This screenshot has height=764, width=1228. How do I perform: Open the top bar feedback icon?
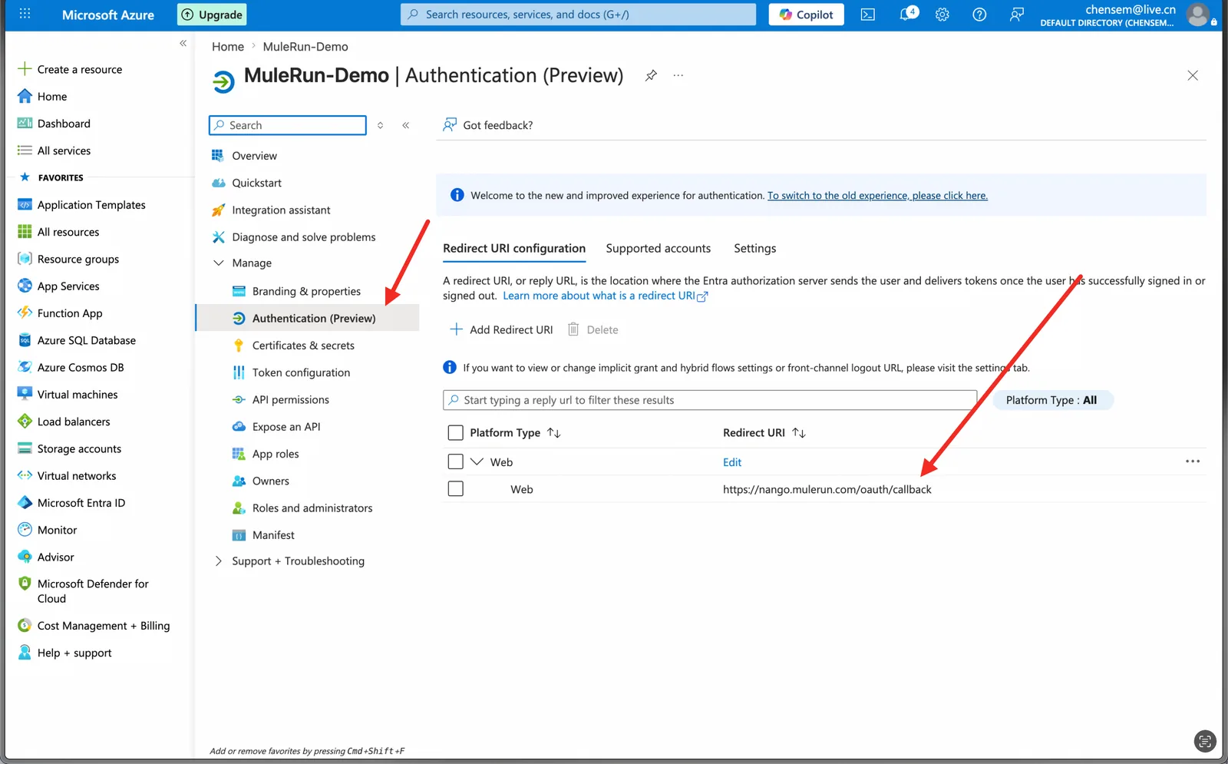pos(1016,15)
